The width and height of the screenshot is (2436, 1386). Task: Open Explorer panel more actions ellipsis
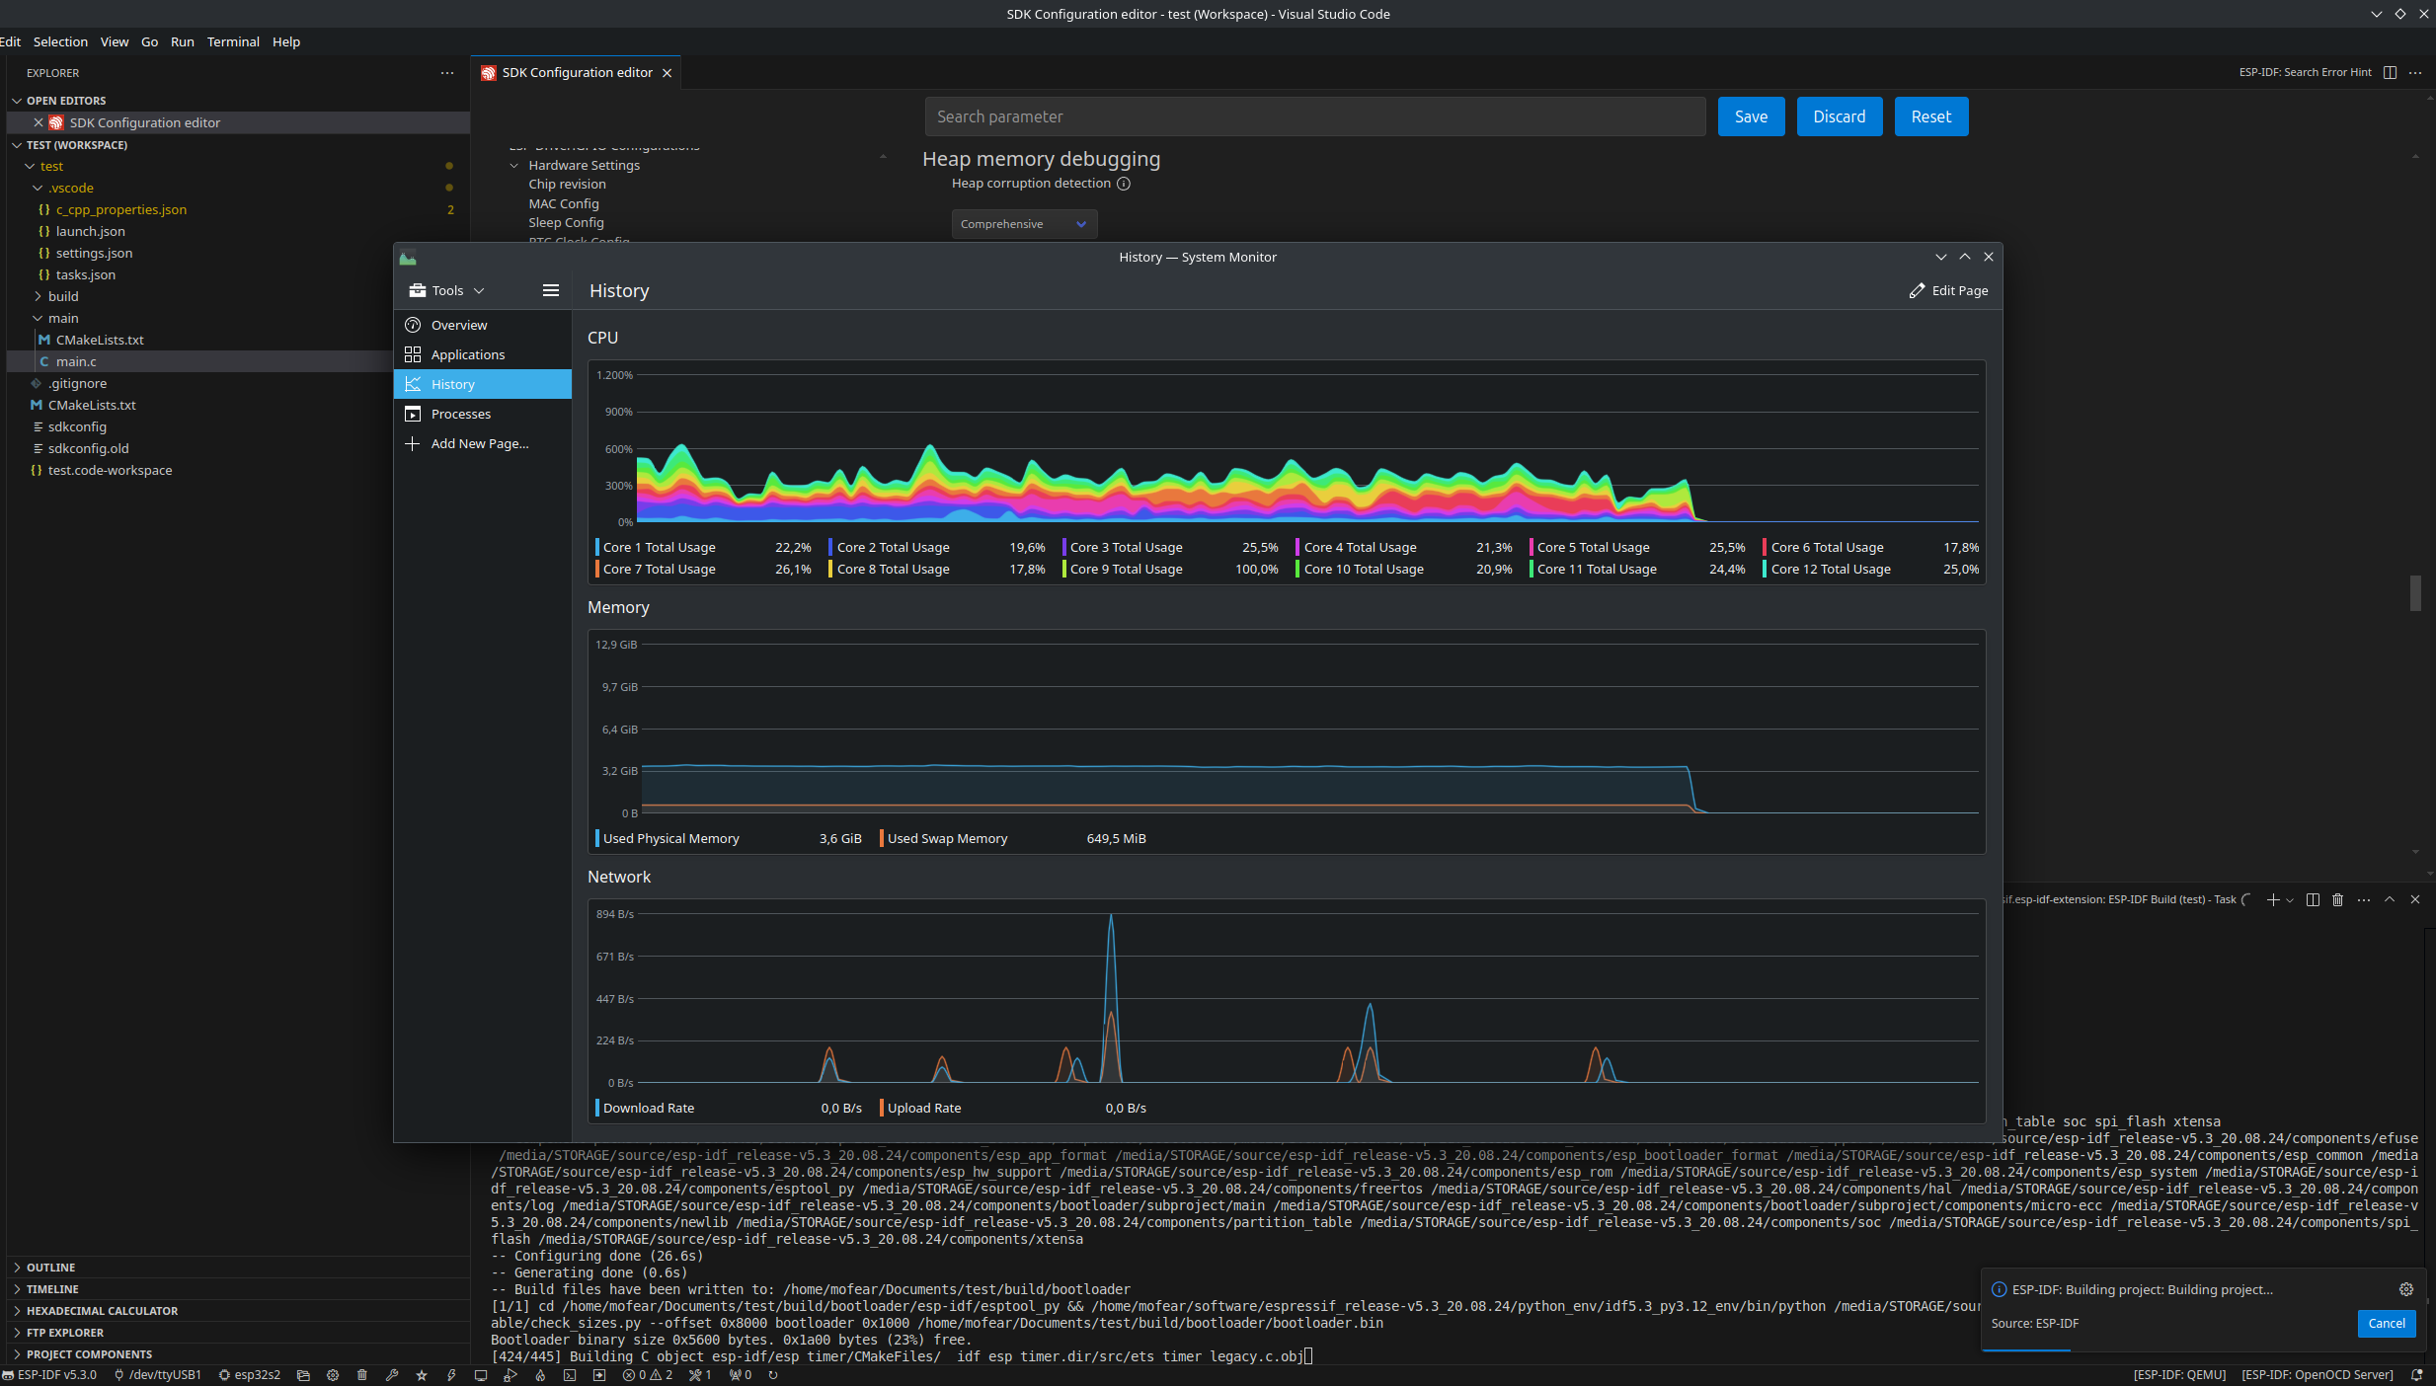tap(447, 73)
